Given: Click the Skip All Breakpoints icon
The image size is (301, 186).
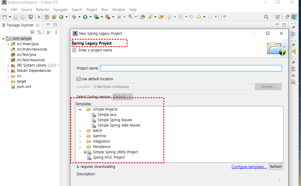Looking at the screenshot, I should click(39, 17).
